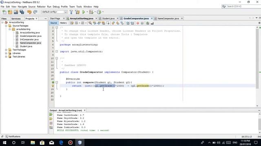Click the Profile Project toolbar icon
This screenshot has width=261, height=146.
(x=99, y=12)
